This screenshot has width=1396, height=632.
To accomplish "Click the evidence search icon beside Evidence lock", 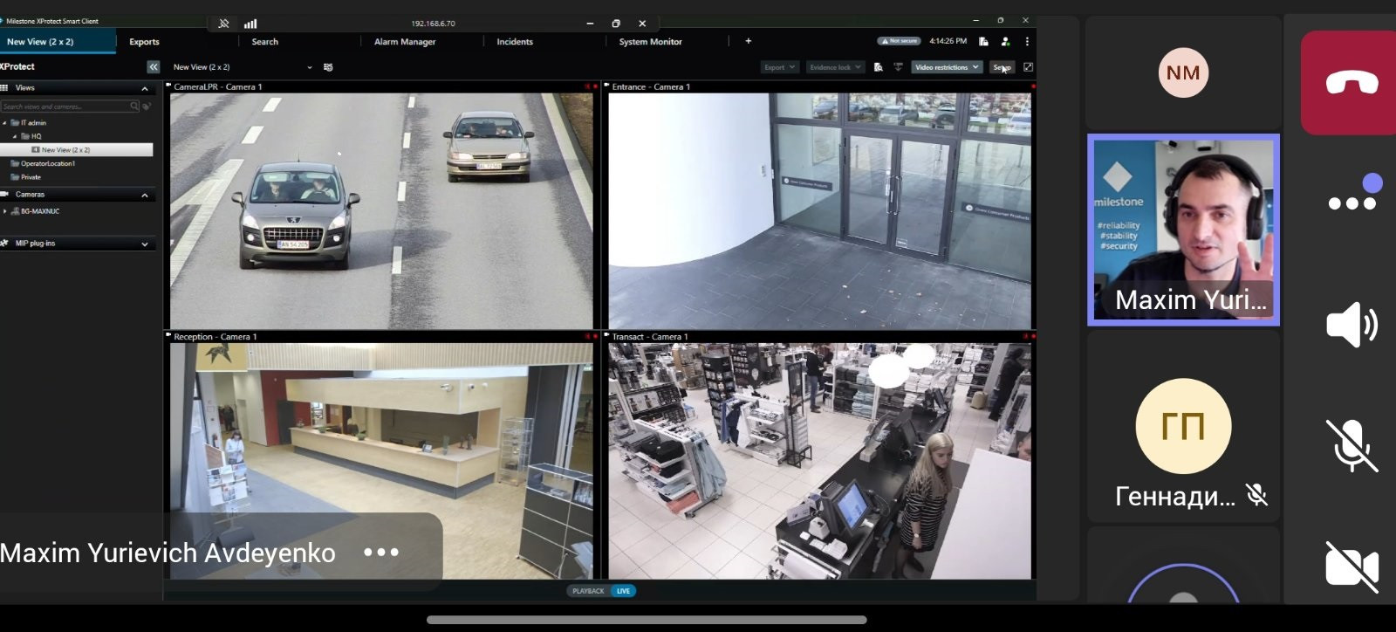I will 879,67.
